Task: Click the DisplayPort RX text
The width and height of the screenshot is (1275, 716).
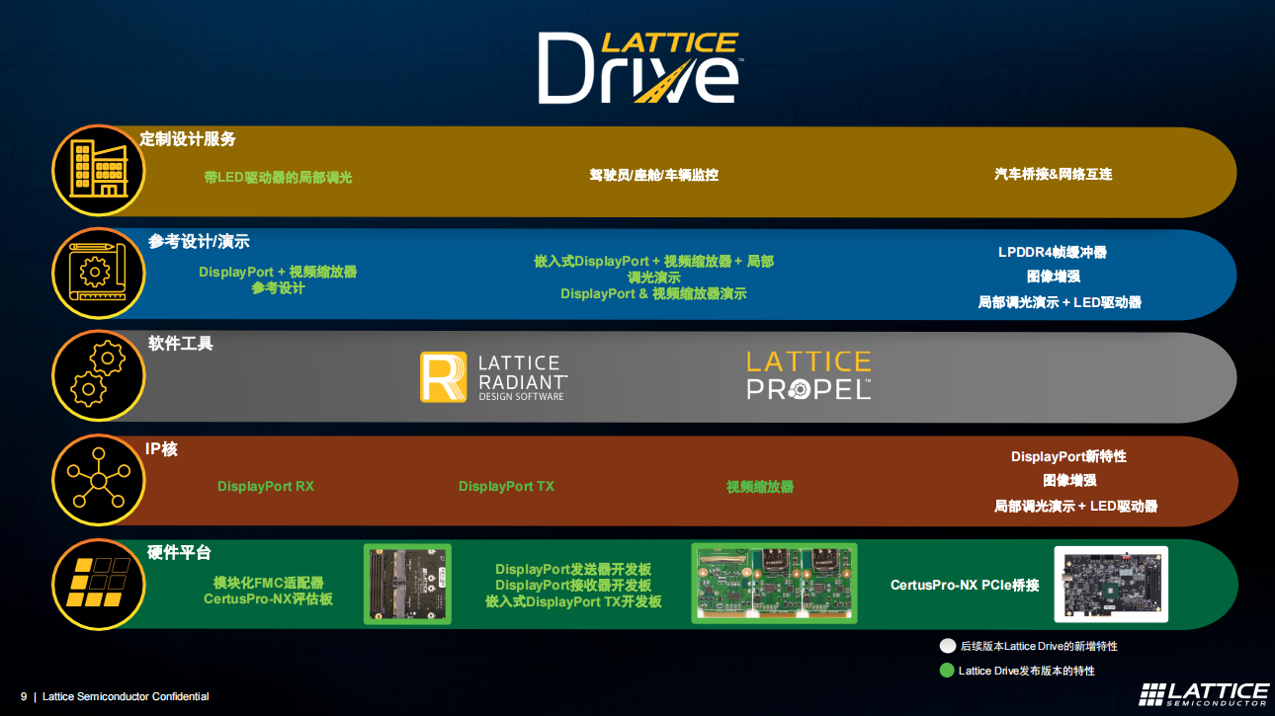Action: (266, 486)
